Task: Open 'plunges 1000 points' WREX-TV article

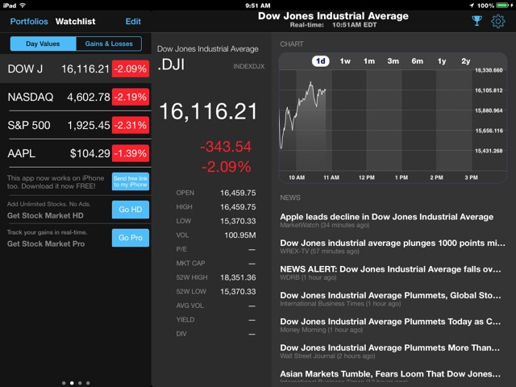Action: [393, 247]
